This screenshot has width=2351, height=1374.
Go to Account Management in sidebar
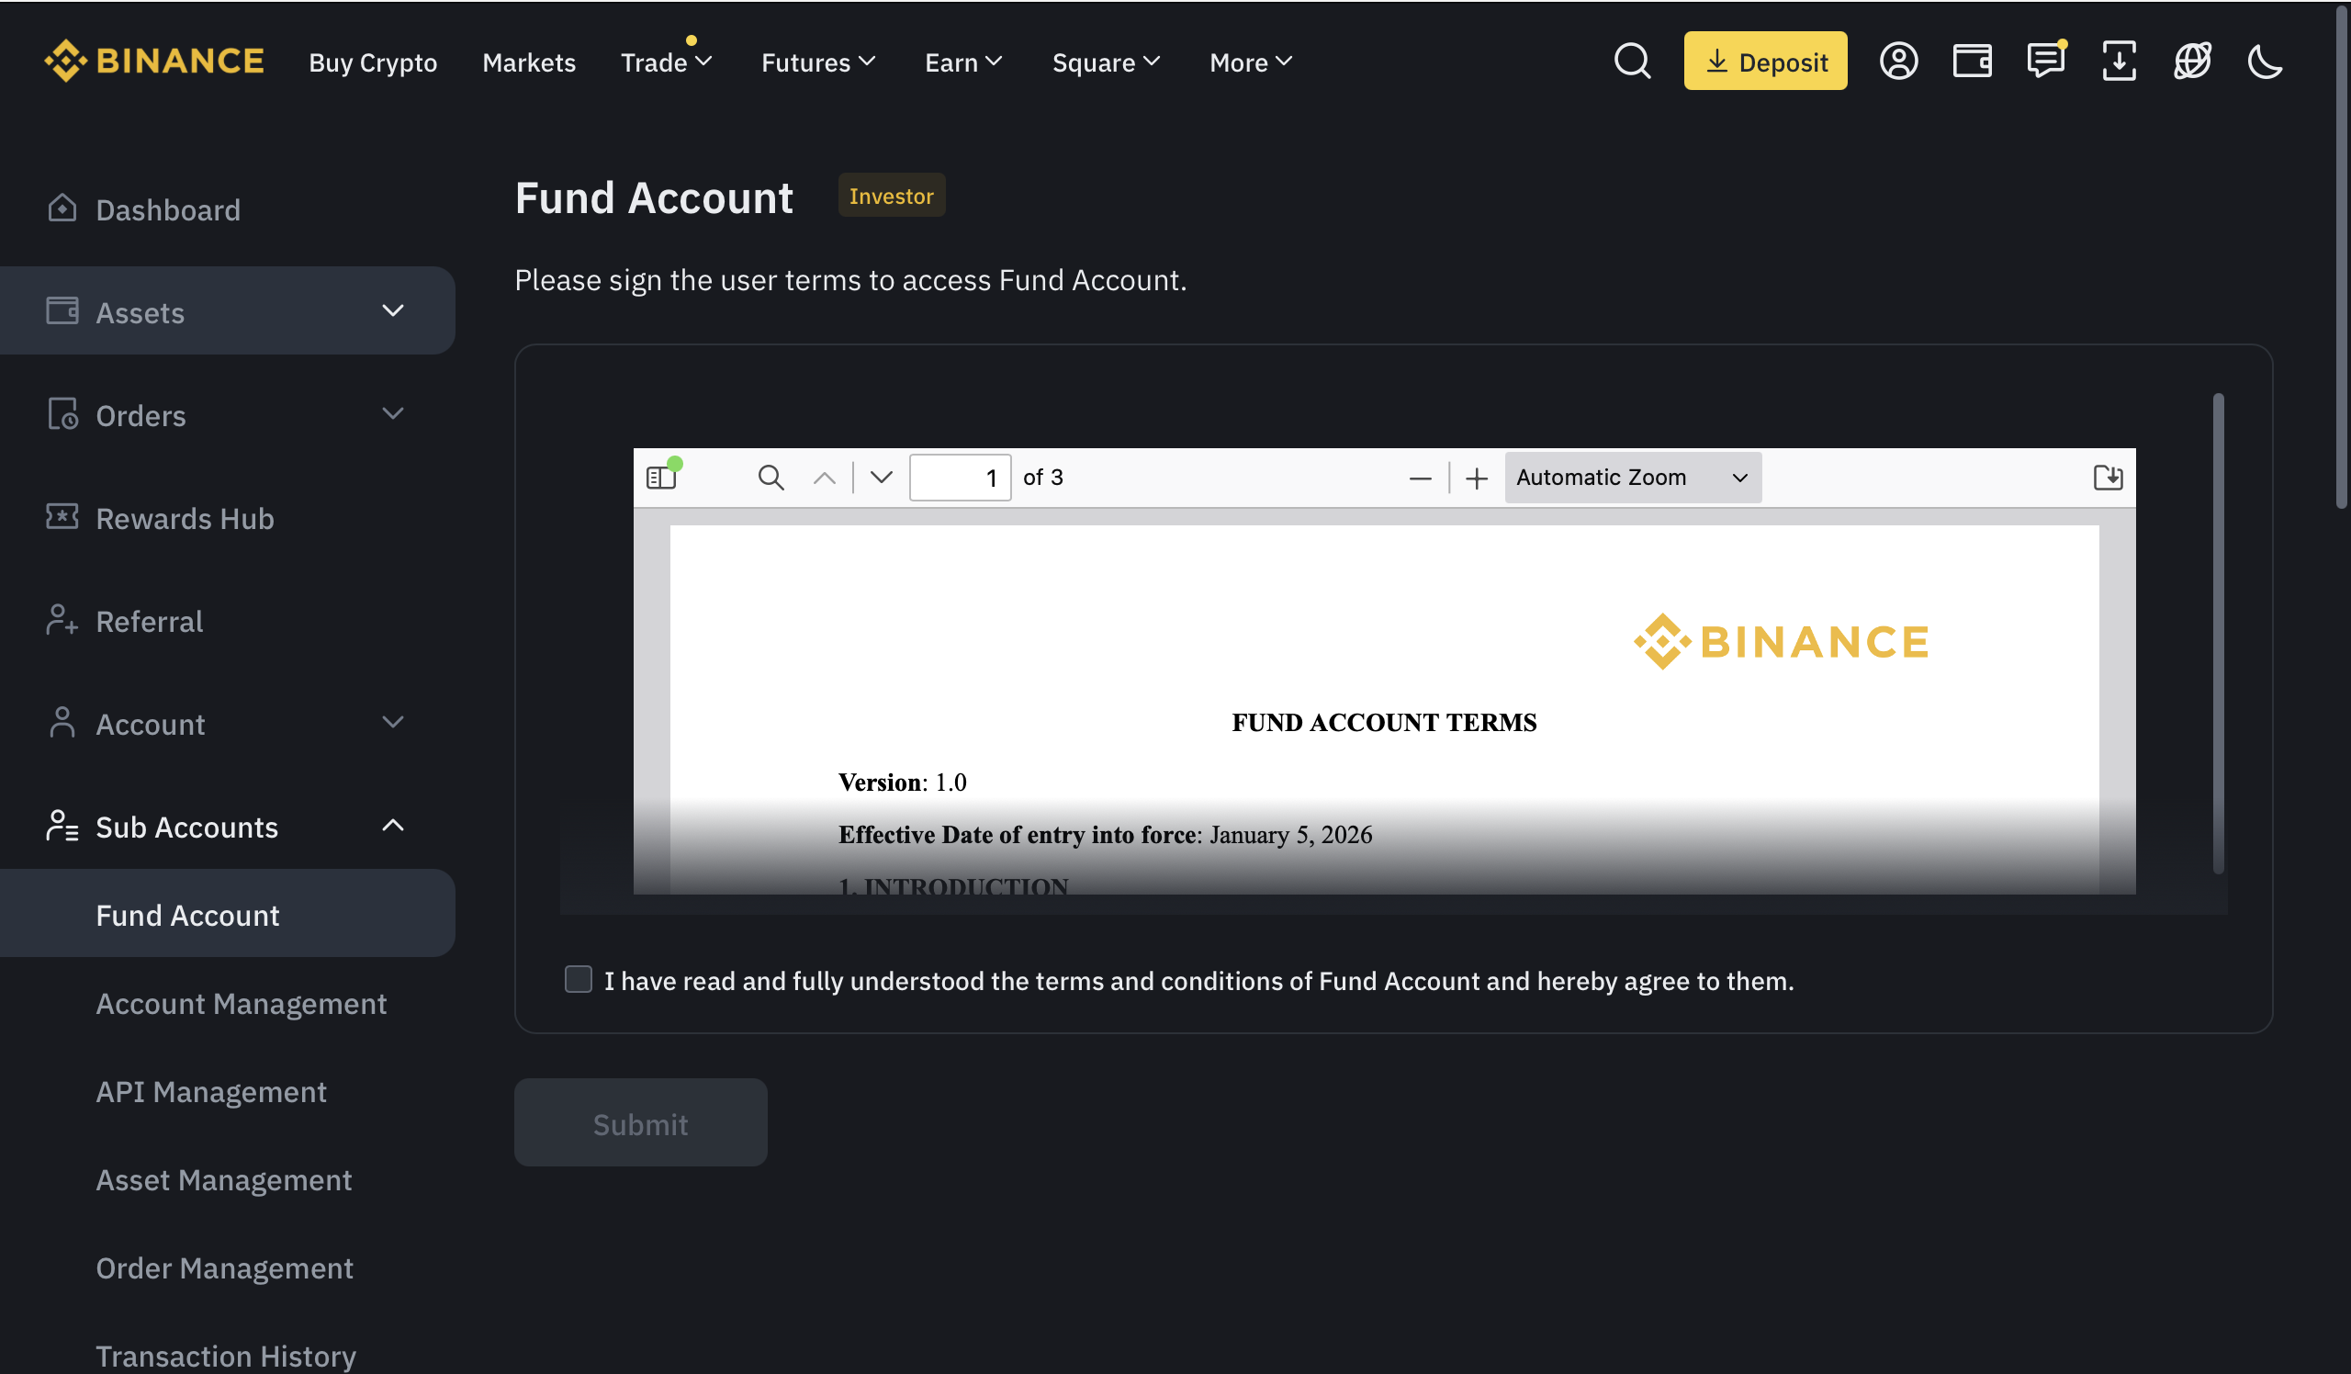point(241,1004)
